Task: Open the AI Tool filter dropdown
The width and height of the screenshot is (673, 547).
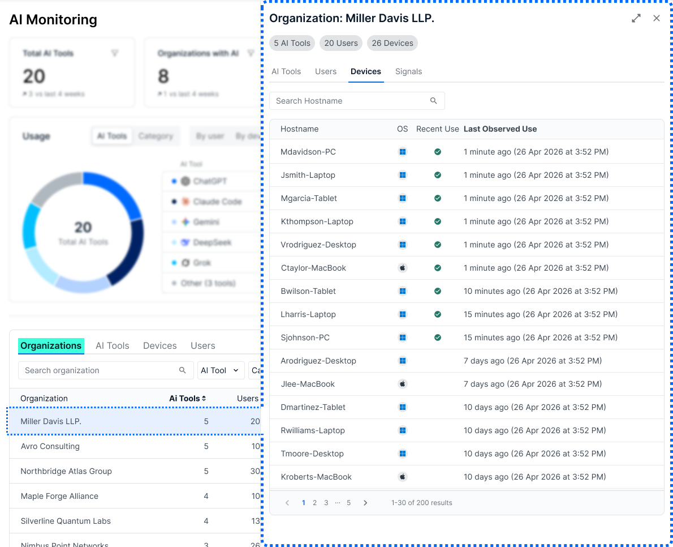Action: (x=221, y=370)
